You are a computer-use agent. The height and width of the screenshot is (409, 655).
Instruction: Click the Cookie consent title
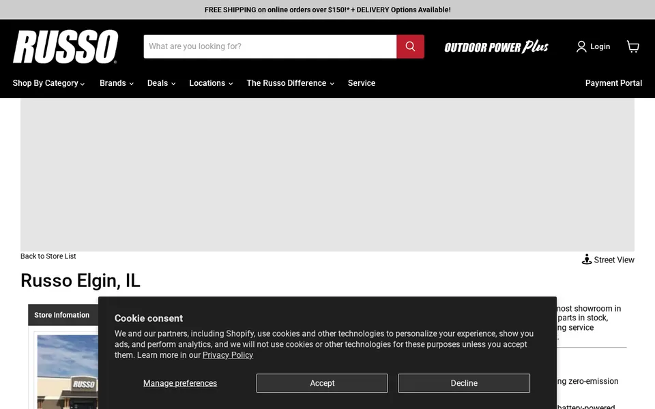tap(149, 318)
